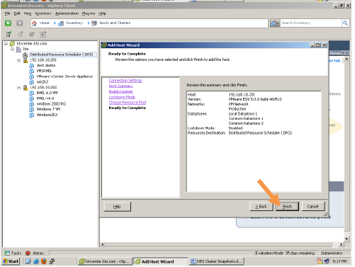Select host 192.168.10.201 in tree
This screenshot has height=267, width=355.
click(43, 60)
